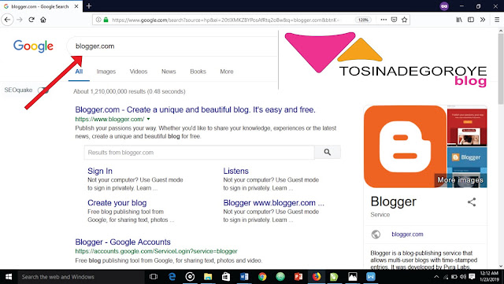Launch Microsoft Edge from the taskbar
This screenshot has width=504, height=284.
pyautogui.click(x=172, y=277)
